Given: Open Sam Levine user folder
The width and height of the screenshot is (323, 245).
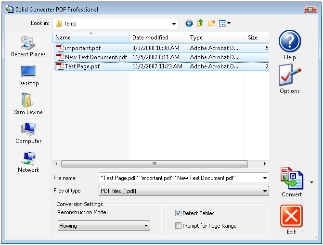Looking at the screenshot, I should 28,104.
